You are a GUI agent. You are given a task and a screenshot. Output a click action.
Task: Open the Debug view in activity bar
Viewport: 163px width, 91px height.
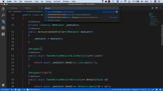click(3, 28)
